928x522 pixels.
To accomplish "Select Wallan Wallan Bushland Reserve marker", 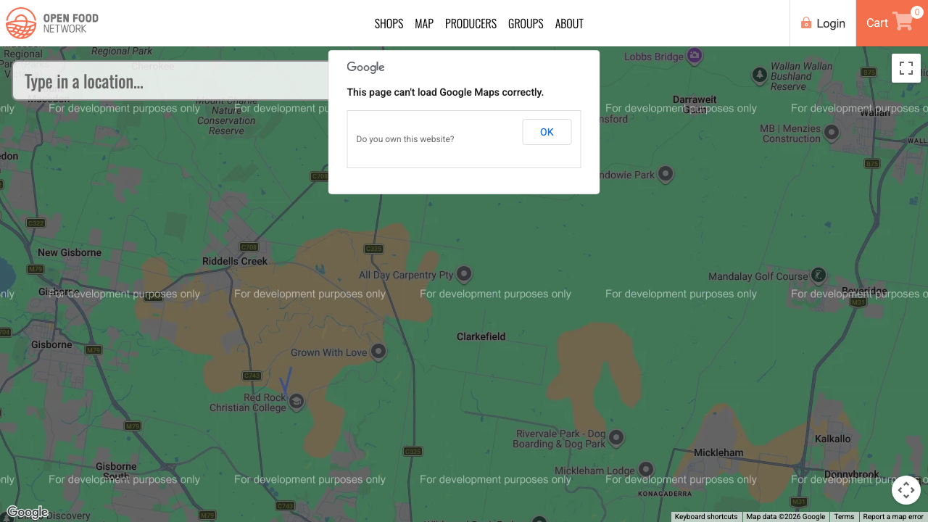I will pyautogui.click(x=759, y=75).
